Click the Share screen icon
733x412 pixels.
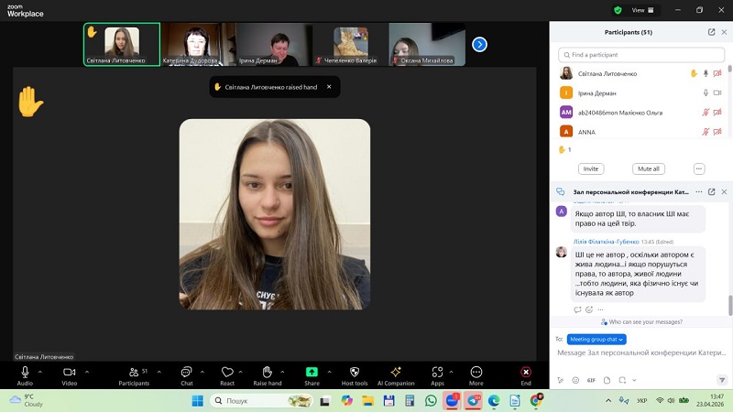coord(312,373)
